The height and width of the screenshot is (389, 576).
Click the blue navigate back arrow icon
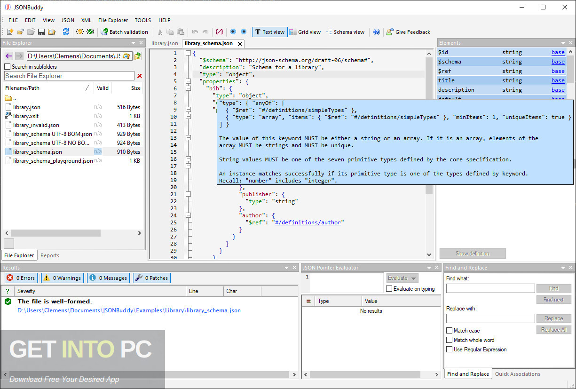pos(233,32)
